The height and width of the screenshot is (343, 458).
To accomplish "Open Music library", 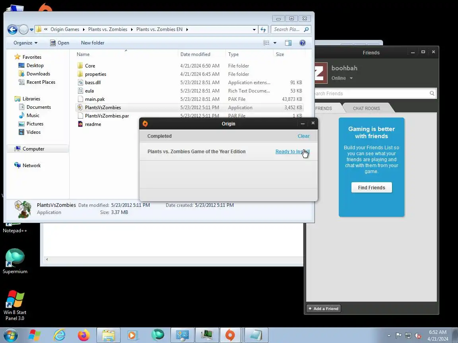I will pyautogui.click(x=33, y=116).
